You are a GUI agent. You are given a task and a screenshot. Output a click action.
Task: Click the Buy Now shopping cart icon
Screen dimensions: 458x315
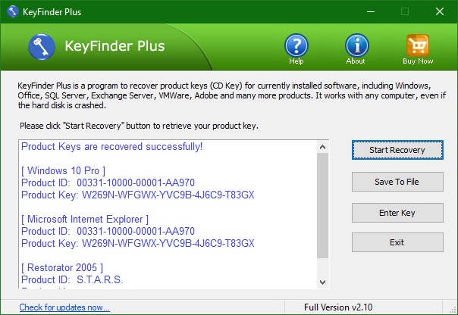pyautogui.click(x=418, y=45)
